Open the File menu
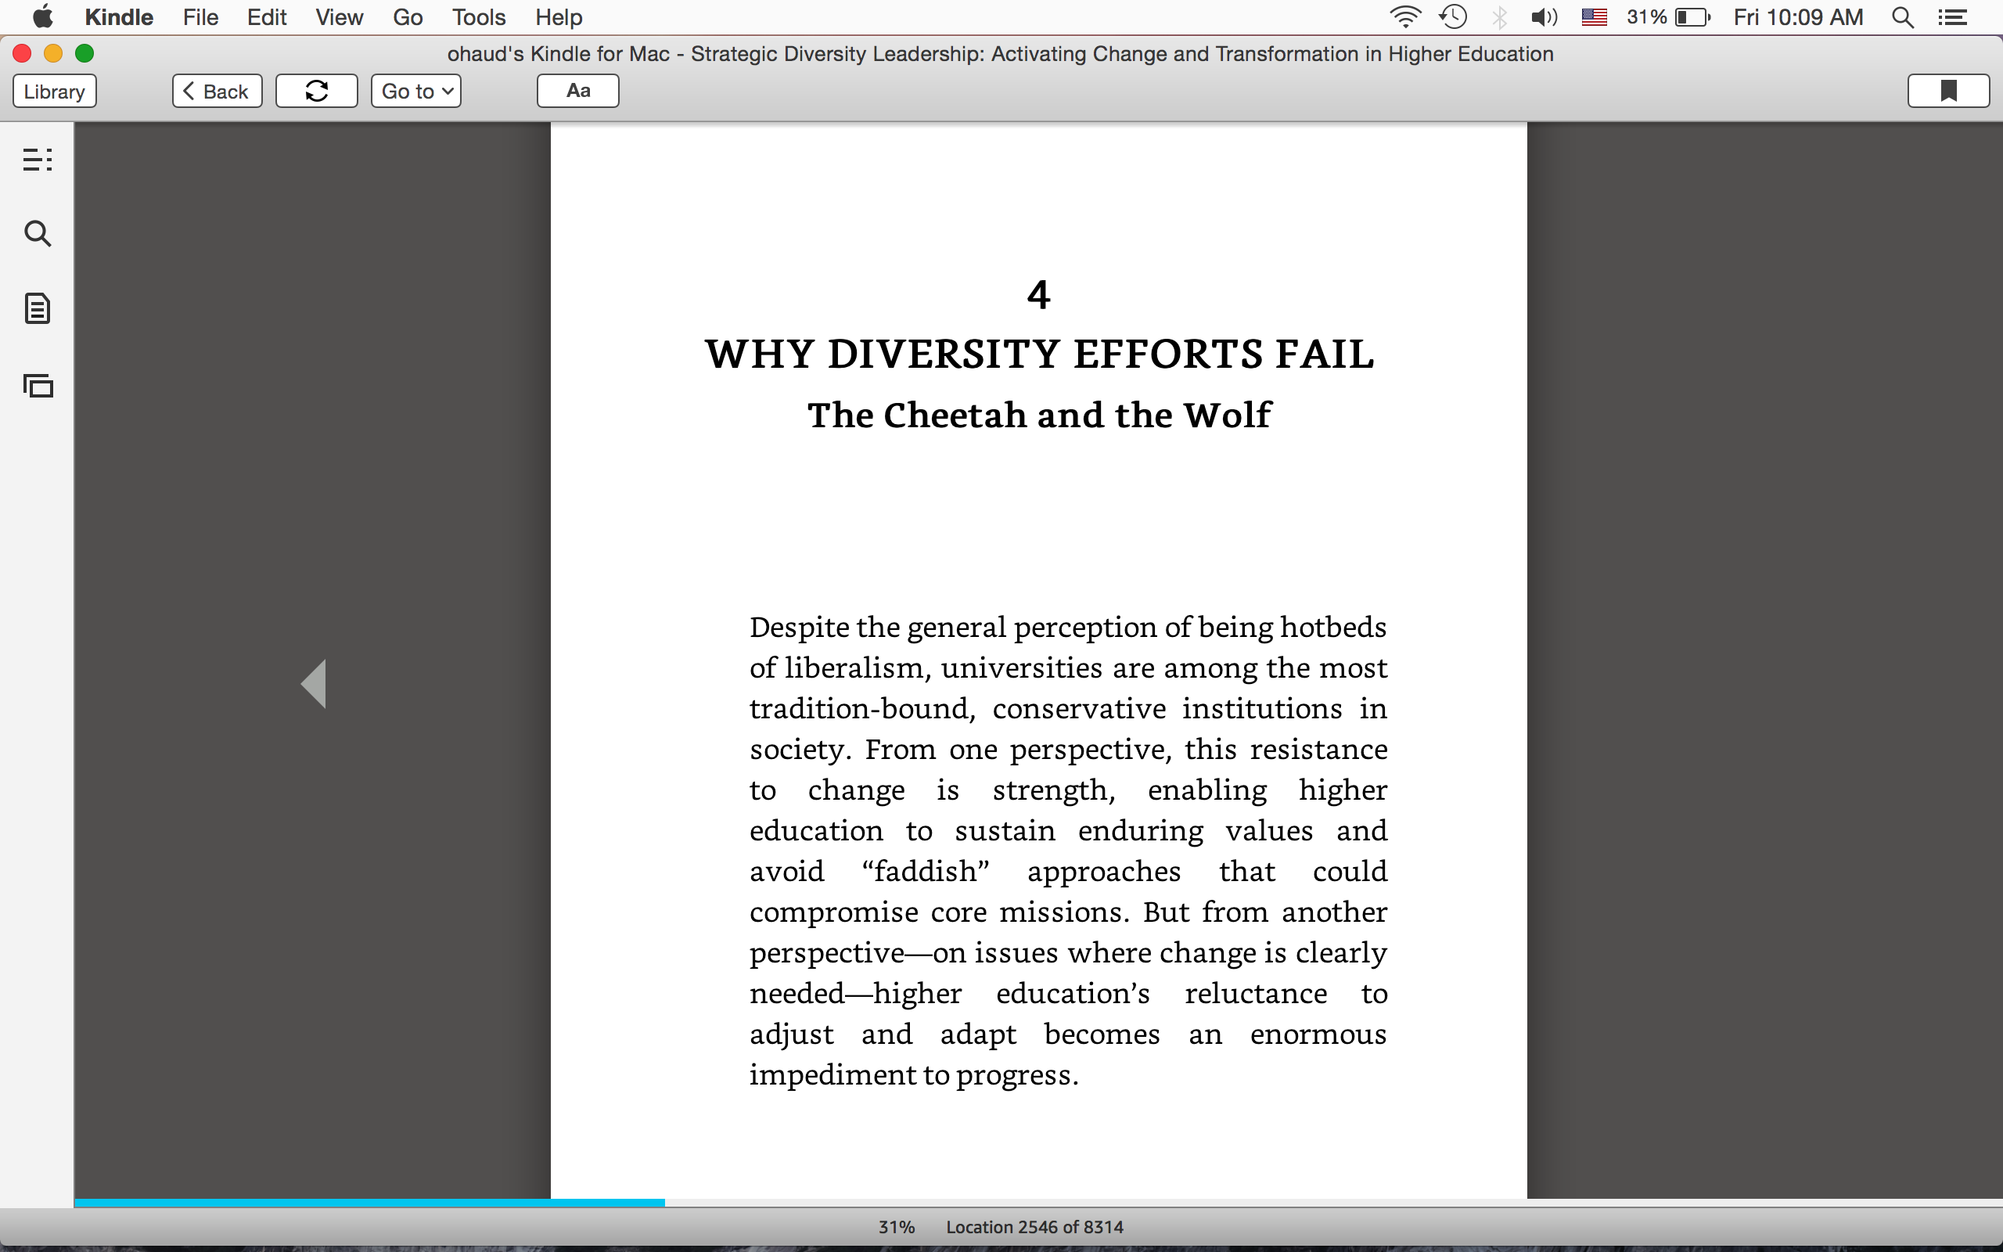The image size is (2003, 1252). [200, 16]
